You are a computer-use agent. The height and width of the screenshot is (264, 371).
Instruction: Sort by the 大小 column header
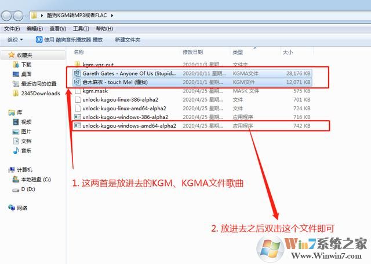click(288, 52)
